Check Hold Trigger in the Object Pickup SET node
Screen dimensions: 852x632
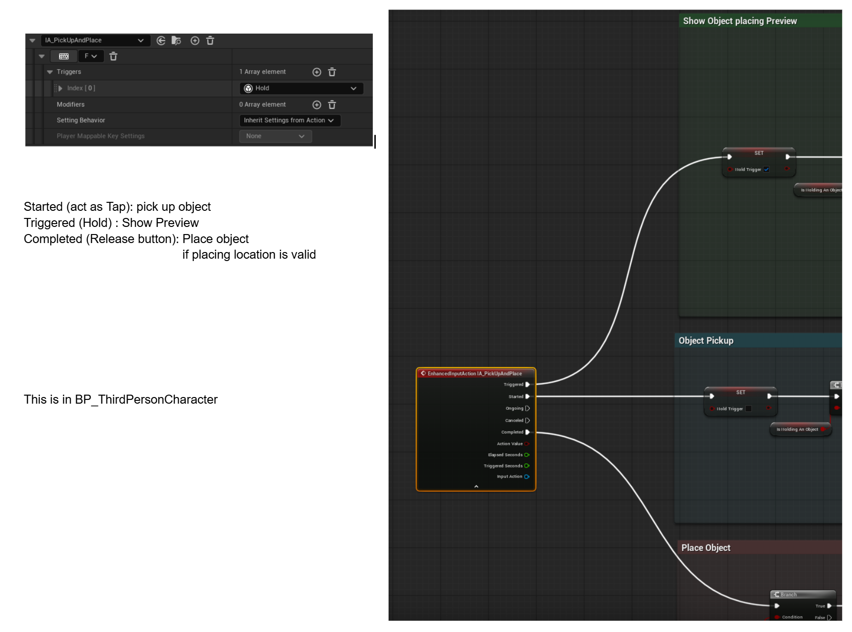tap(749, 408)
